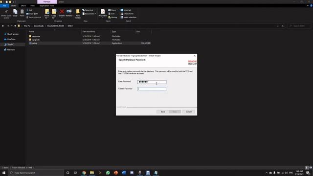Select the response folder
The width and height of the screenshot is (313, 176).
(36, 36)
